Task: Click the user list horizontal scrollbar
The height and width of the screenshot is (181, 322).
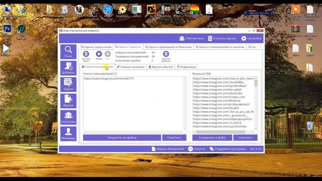Action: click(133, 132)
